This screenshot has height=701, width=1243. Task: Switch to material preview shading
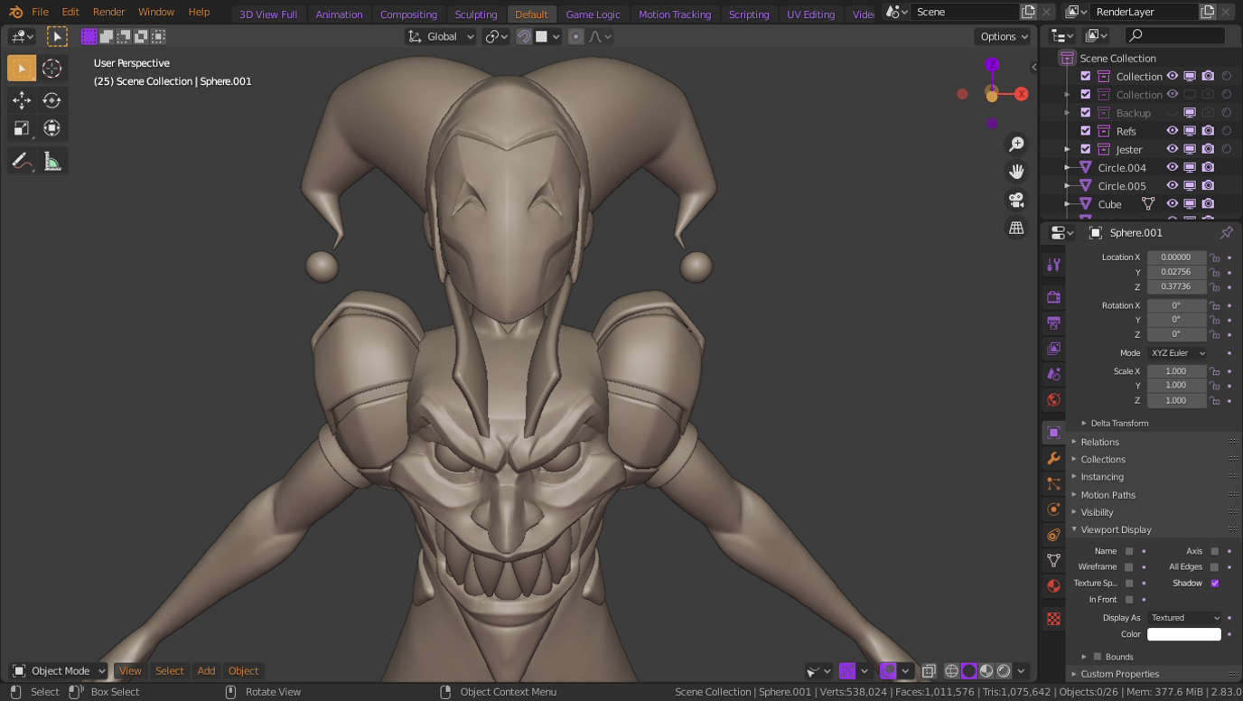point(986,671)
